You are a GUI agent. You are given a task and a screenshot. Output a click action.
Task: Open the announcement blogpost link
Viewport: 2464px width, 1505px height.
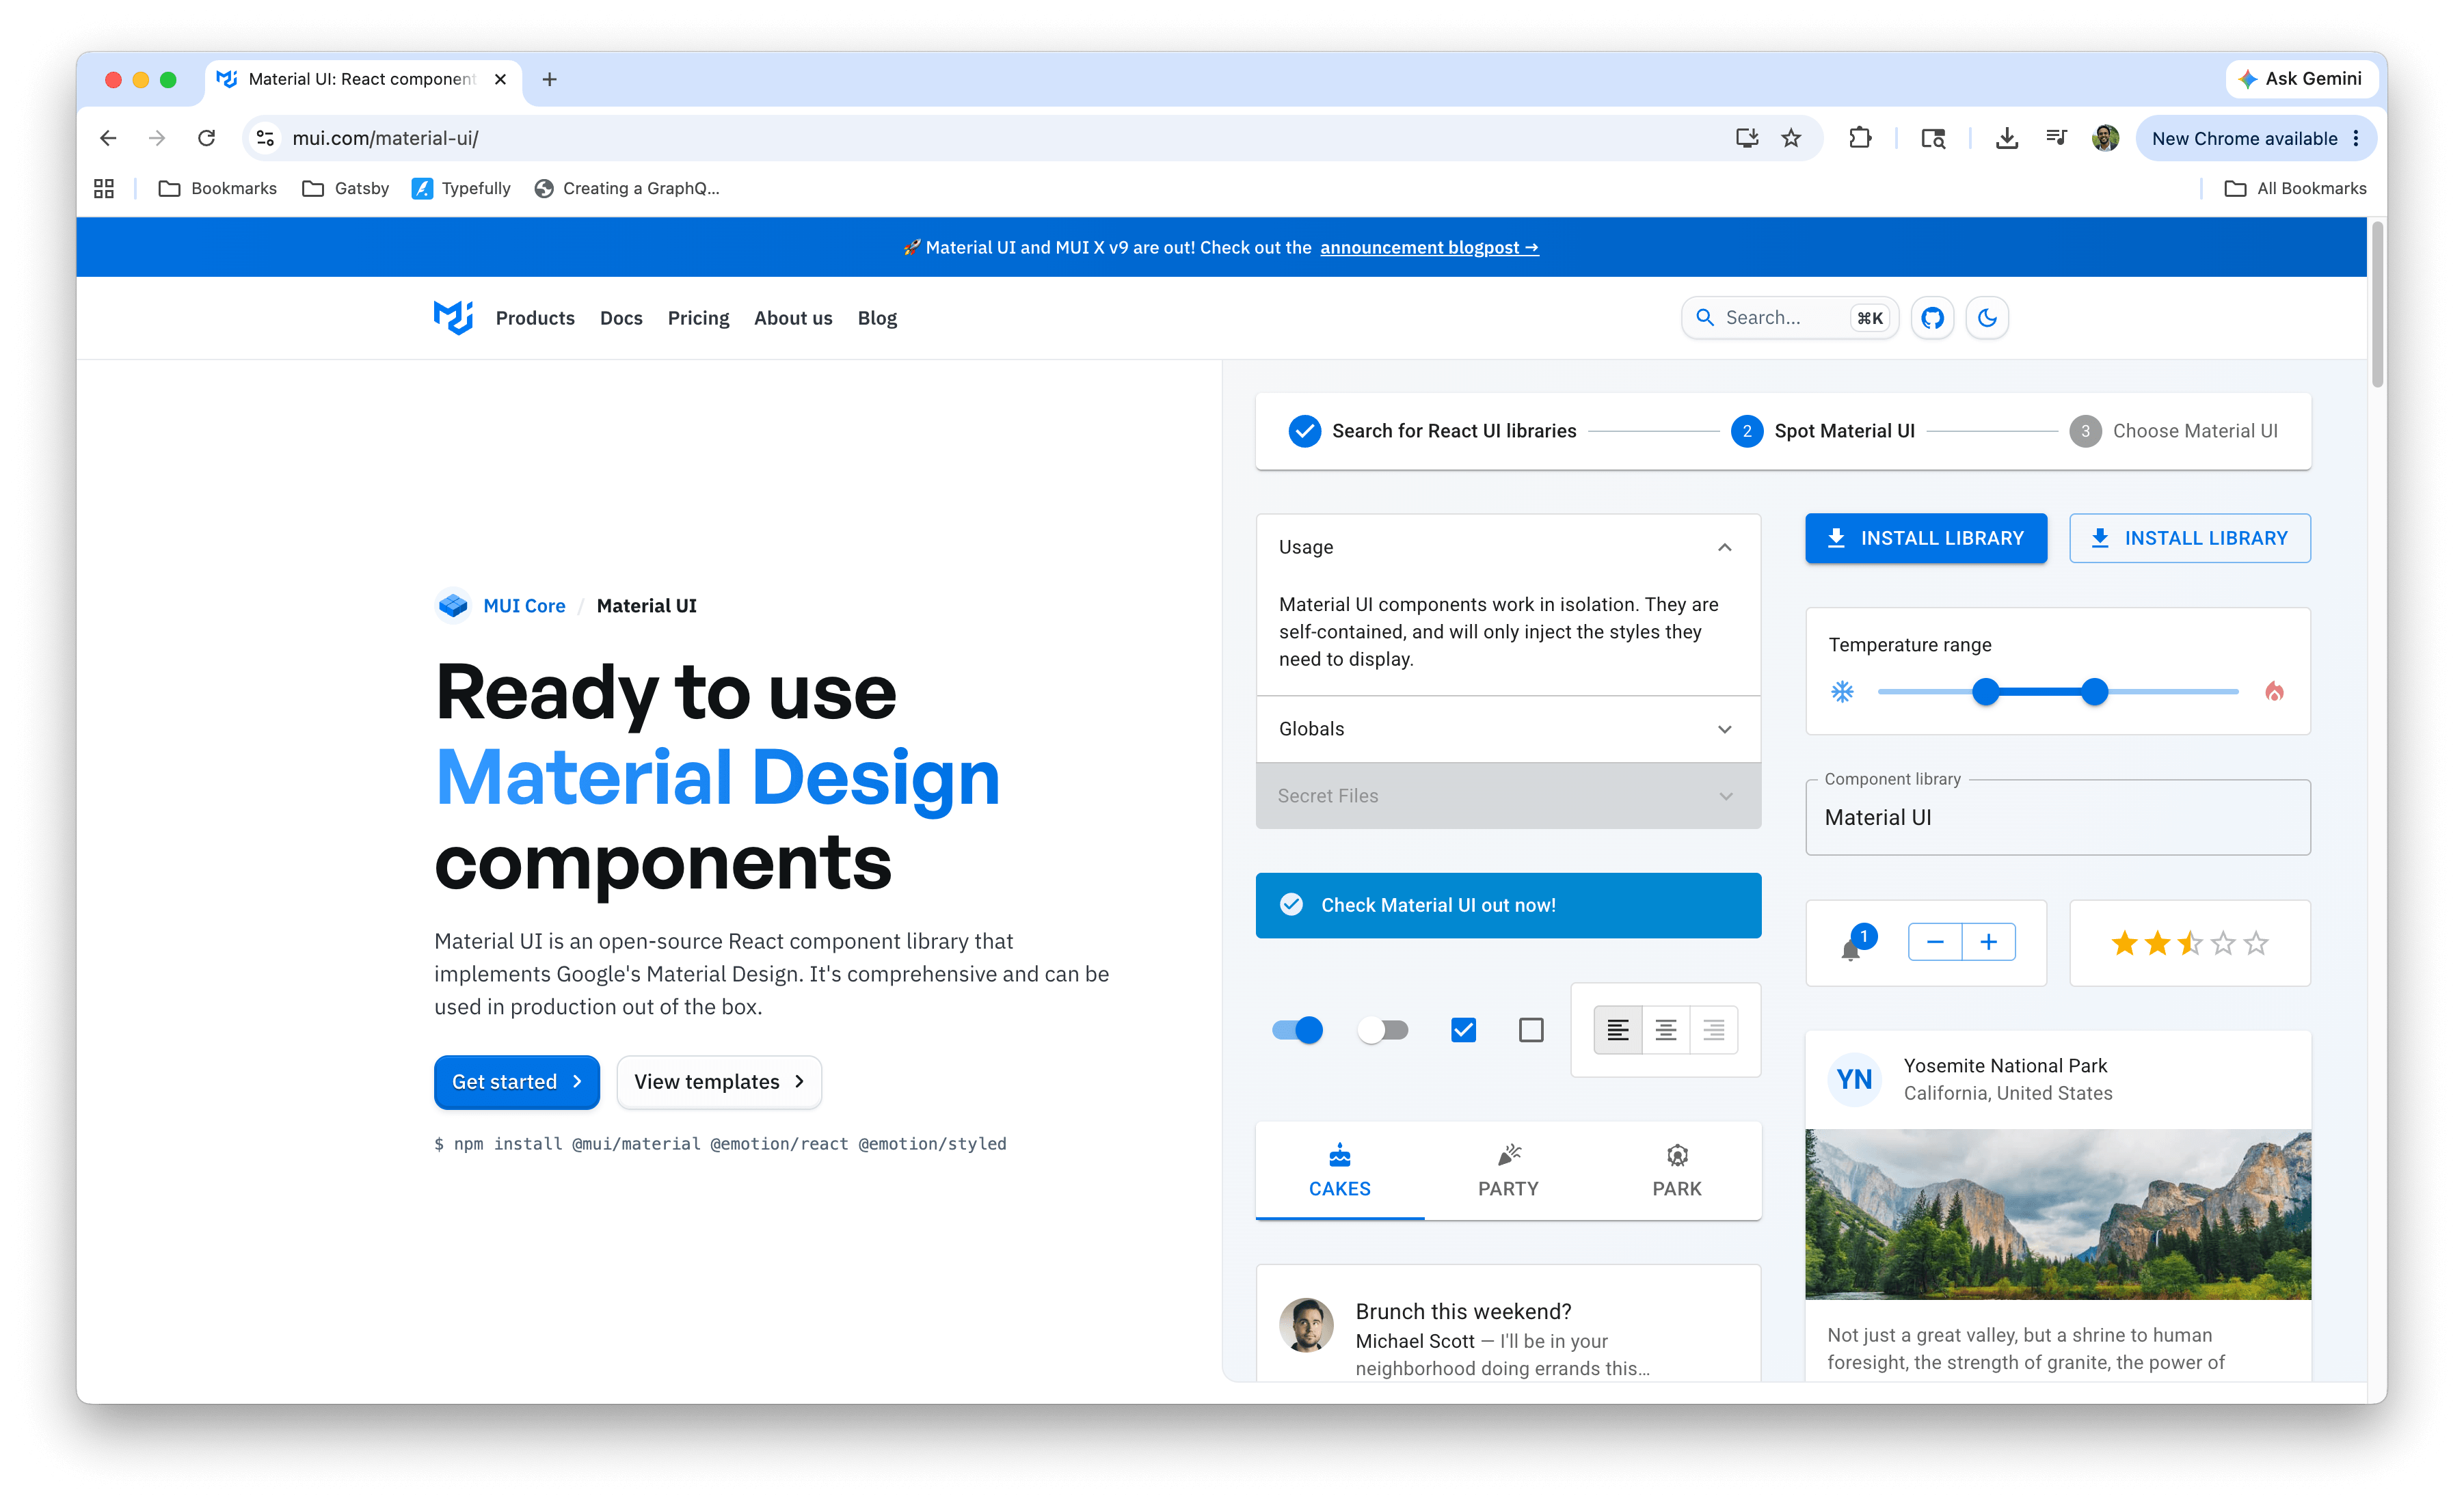tap(1429, 248)
